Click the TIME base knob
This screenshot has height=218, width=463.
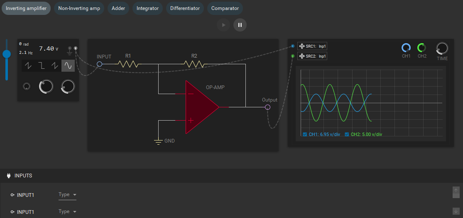pos(442,48)
